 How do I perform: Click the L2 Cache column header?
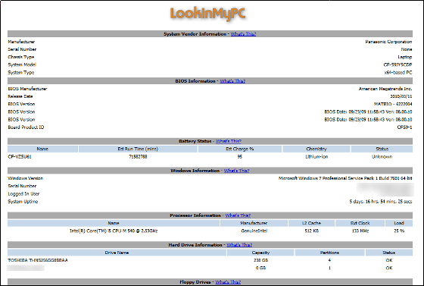coord(311,223)
